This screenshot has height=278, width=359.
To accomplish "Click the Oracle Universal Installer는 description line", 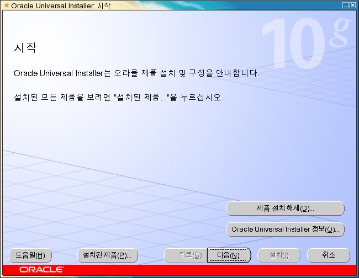I will tap(136, 73).
